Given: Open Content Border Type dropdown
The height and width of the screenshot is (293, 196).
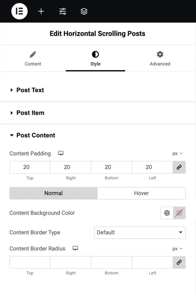Looking at the screenshot, I should point(140,232).
